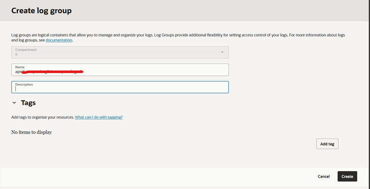Viewport: 370px width, 189px height.
Task: Click the 'Compartment' field label
Action: point(26,50)
